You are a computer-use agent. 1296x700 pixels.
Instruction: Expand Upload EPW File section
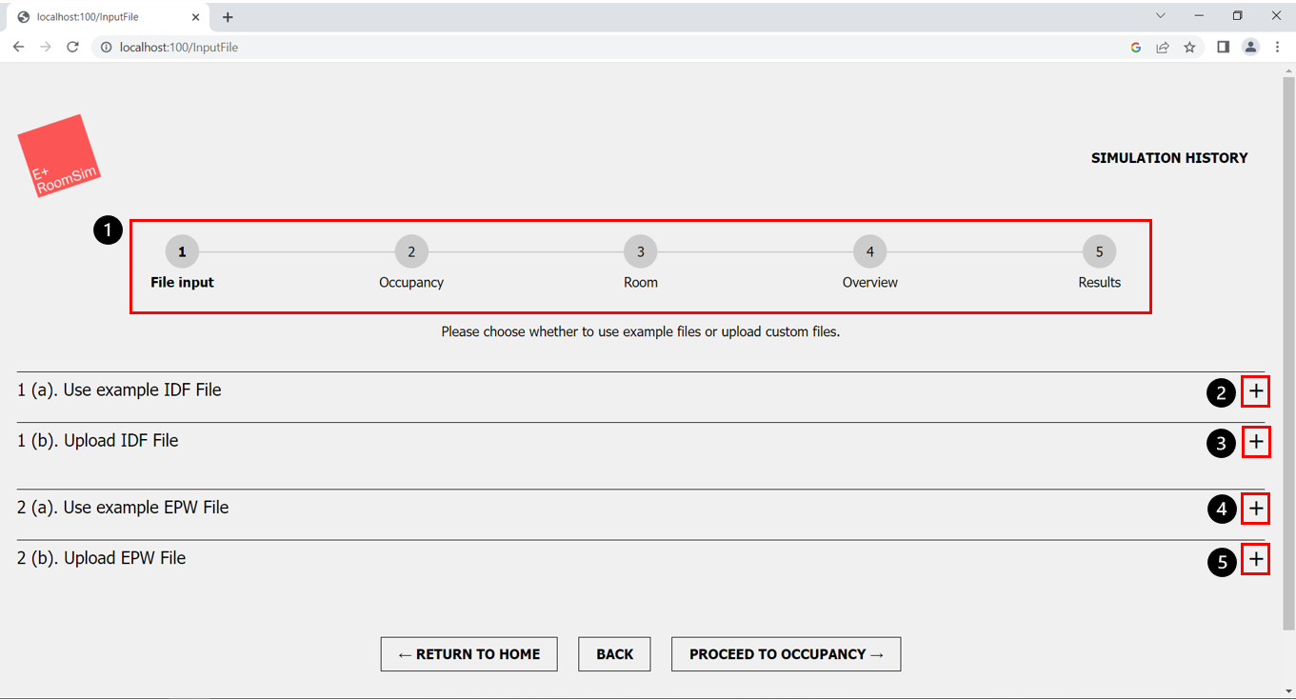[x=1256, y=559]
